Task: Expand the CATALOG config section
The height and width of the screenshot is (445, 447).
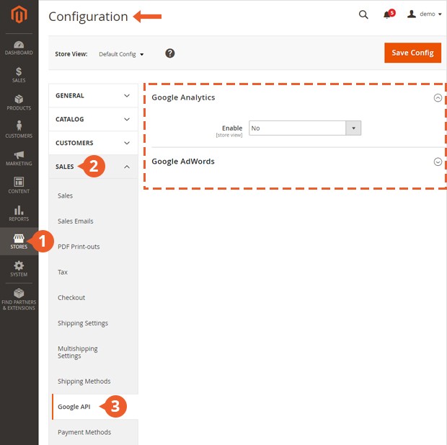Action: 93,119
